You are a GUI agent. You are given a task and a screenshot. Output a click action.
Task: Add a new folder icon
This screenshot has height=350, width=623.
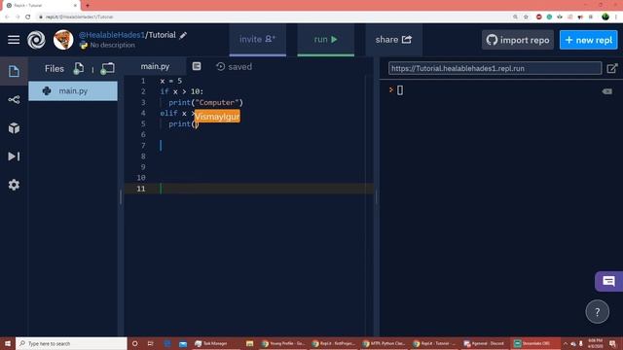pyautogui.click(x=107, y=69)
